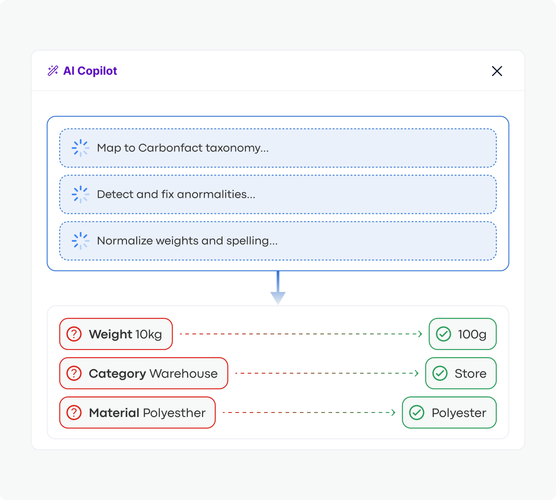
Task: Expand the Normalize weights and spelling step
Action: click(x=278, y=241)
